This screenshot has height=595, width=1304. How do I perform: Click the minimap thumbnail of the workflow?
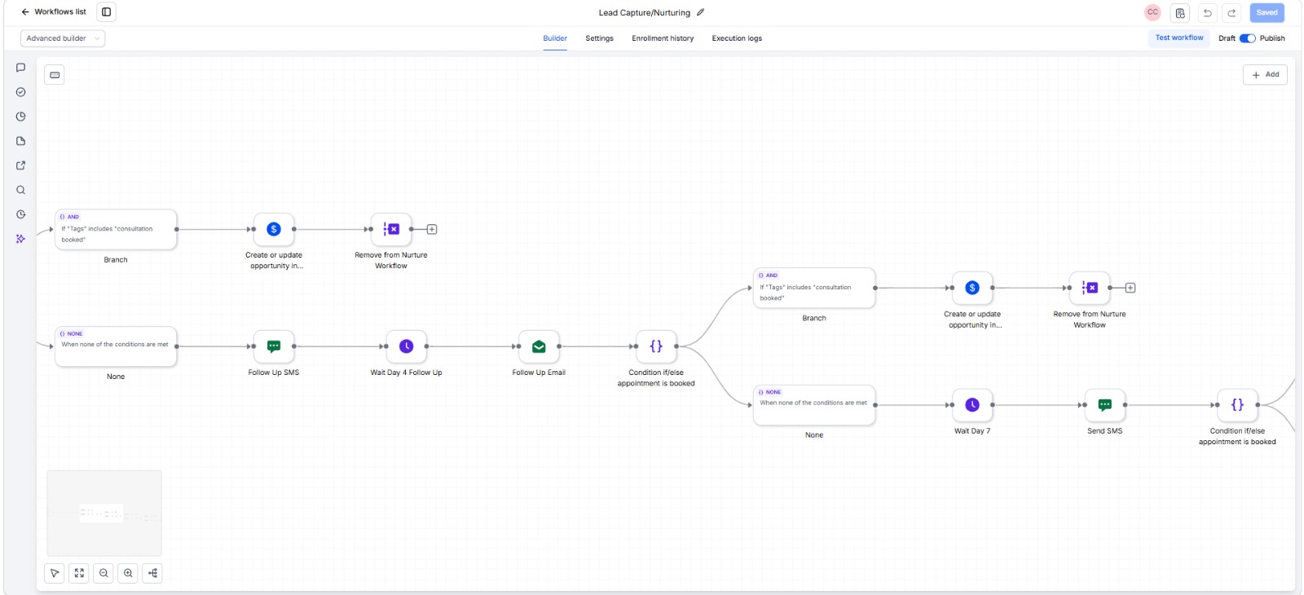104,513
